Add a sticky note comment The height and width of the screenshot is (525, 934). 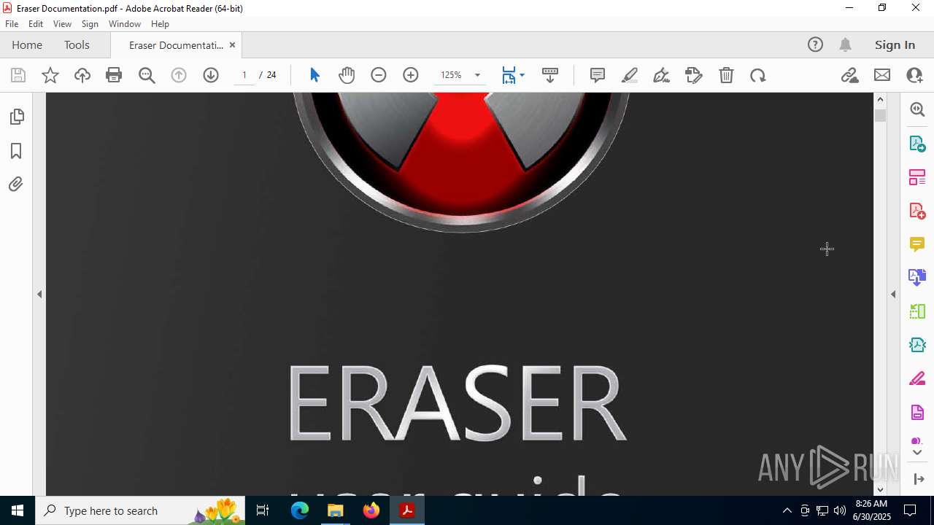pyautogui.click(x=598, y=75)
